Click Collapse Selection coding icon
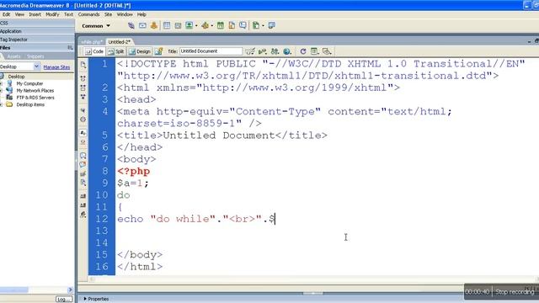 (x=83, y=88)
